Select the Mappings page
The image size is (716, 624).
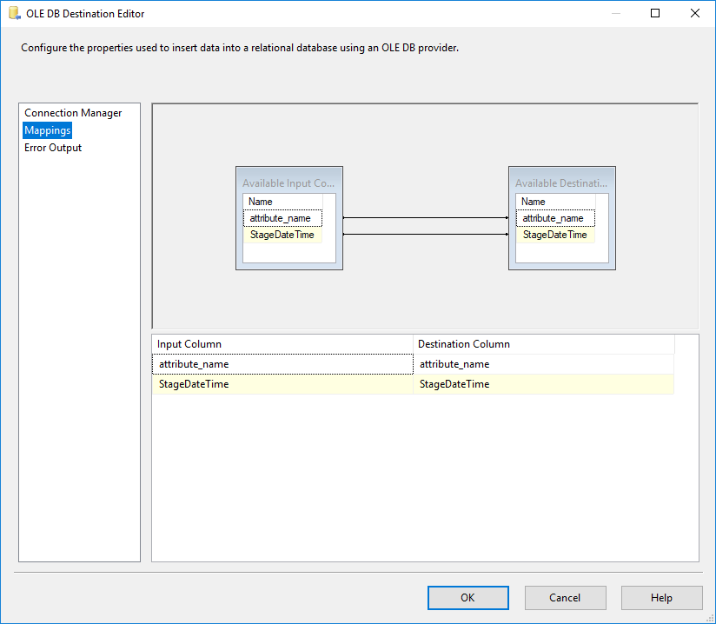48,130
